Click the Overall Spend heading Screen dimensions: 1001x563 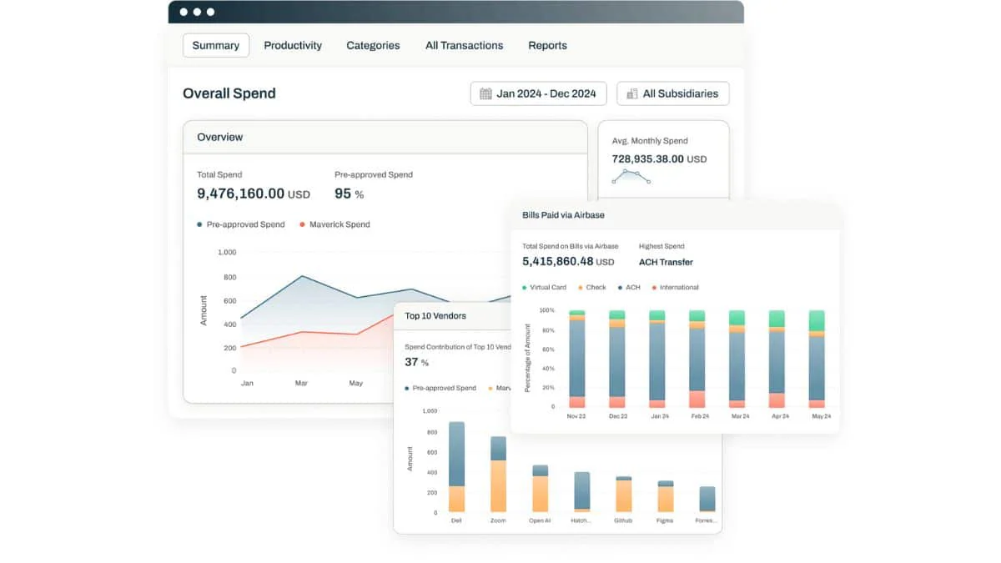229,93
